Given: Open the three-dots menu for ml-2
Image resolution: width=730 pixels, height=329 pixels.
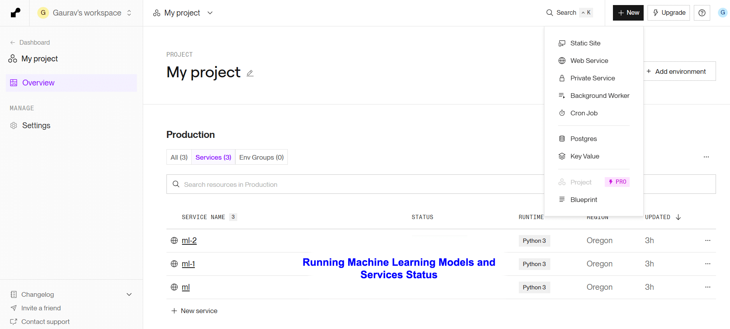Looking at the screenshot, I should [707, 240].
